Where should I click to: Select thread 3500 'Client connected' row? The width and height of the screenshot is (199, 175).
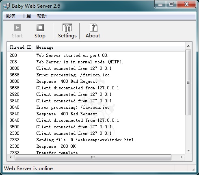click(x=96, y=127)
